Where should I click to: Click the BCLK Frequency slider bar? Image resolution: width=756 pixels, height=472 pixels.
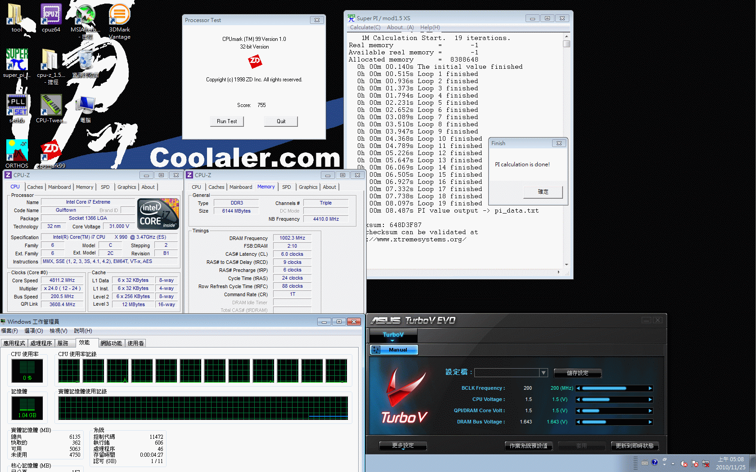coord(614,388)
